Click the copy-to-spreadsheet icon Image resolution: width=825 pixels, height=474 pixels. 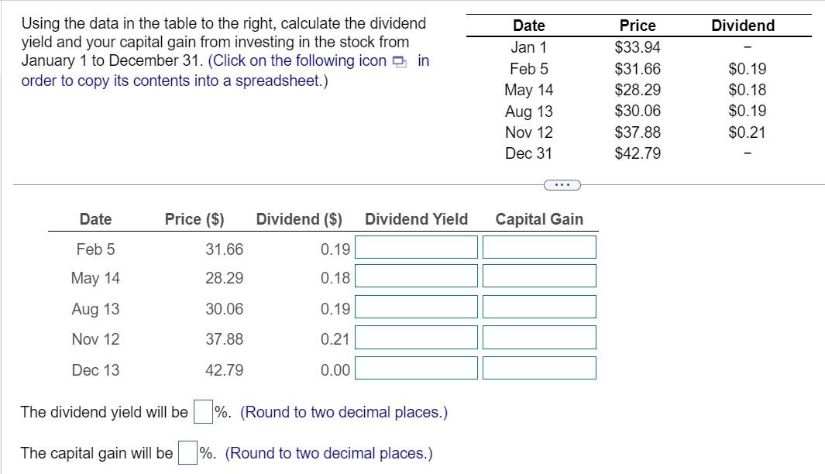[x=398, y=60]
